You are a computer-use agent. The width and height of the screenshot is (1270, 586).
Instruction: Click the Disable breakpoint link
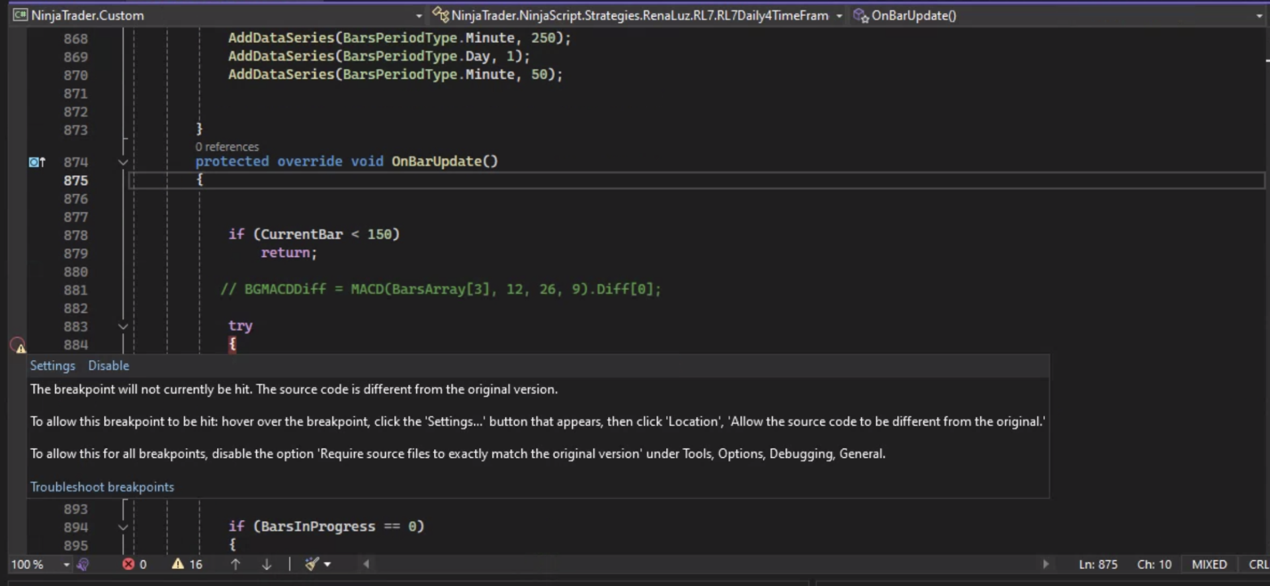tap(108, 366)
